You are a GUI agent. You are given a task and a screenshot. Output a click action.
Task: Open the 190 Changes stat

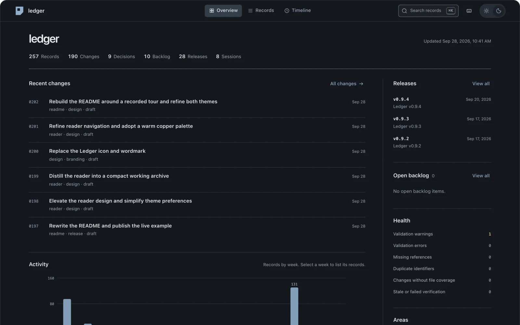point(84,57)
